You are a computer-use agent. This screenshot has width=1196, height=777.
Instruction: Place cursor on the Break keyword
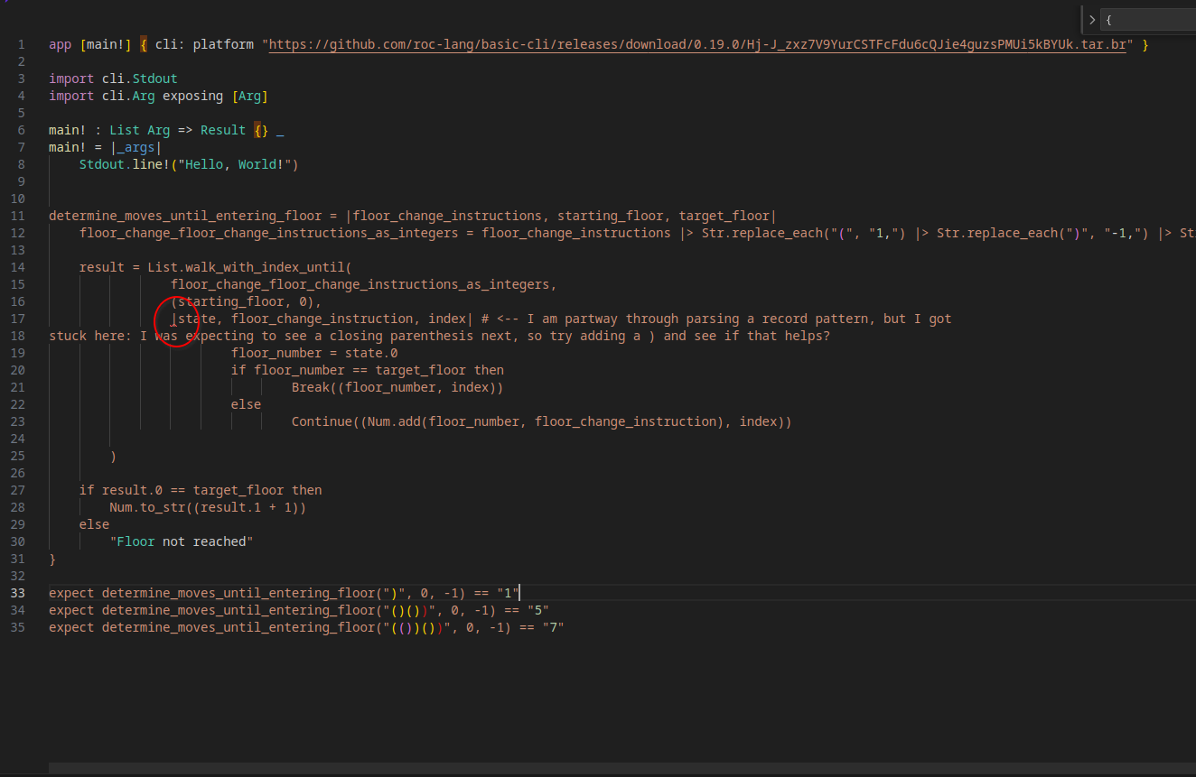pos(311,387)
